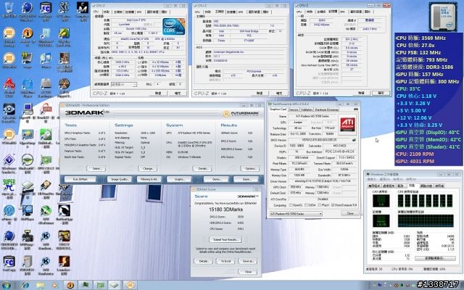
Task: Select the '15180 3DMarks' score text
Action: click(x=225, y=210)
